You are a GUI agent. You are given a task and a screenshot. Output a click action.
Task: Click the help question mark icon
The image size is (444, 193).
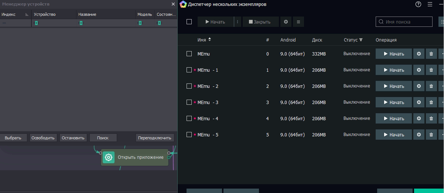pos(418,4)
